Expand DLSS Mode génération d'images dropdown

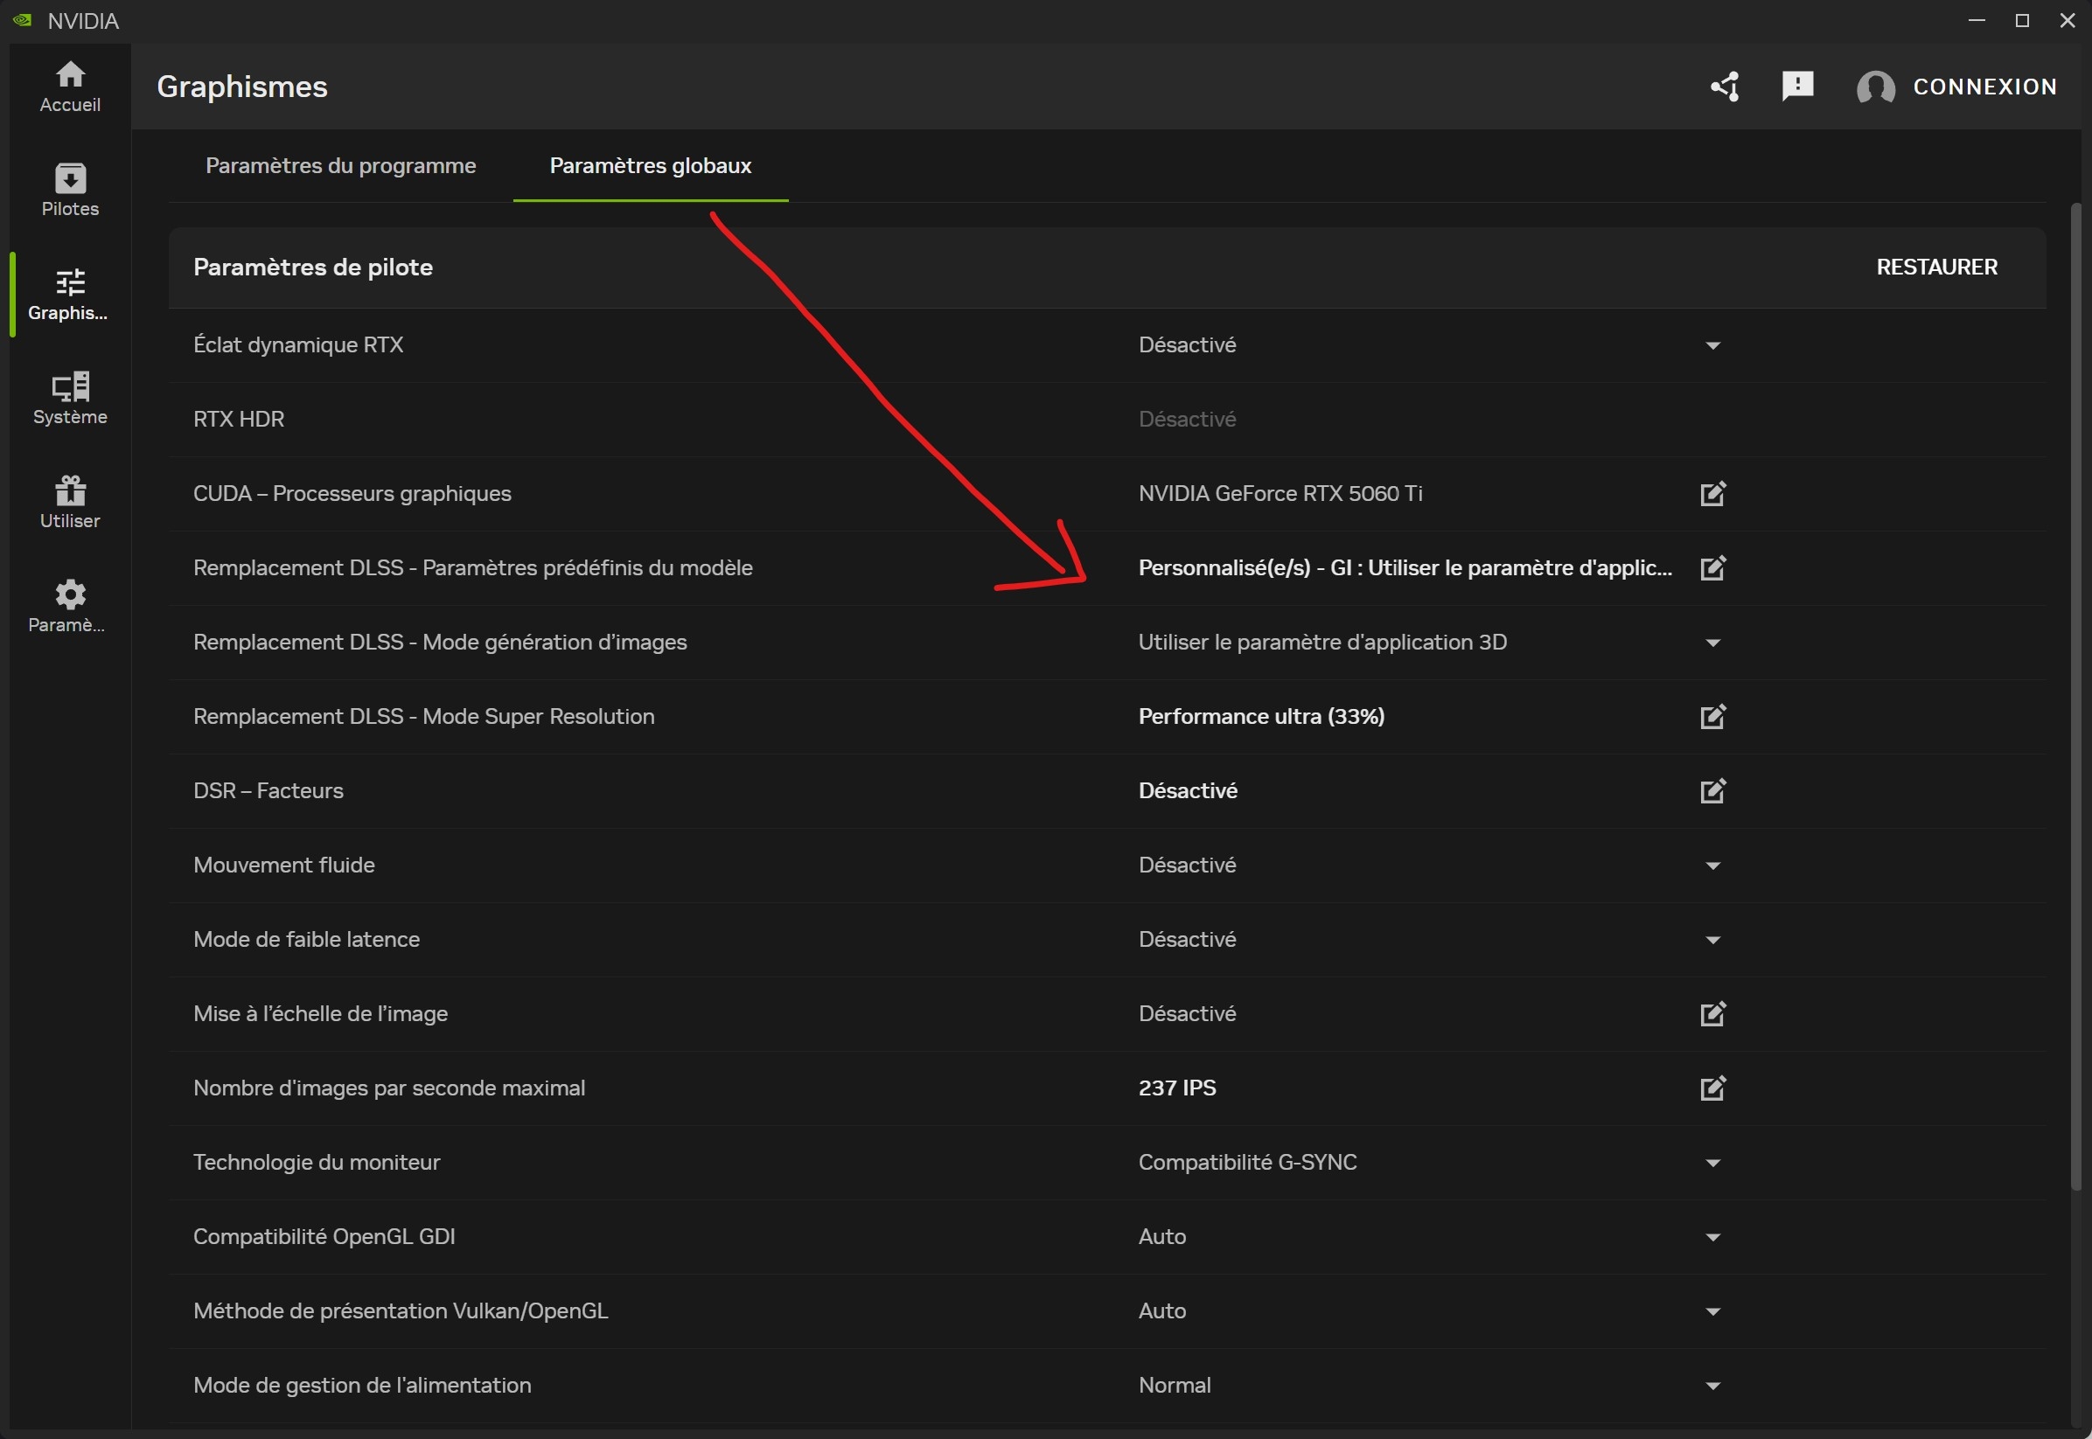(1712, 643)
